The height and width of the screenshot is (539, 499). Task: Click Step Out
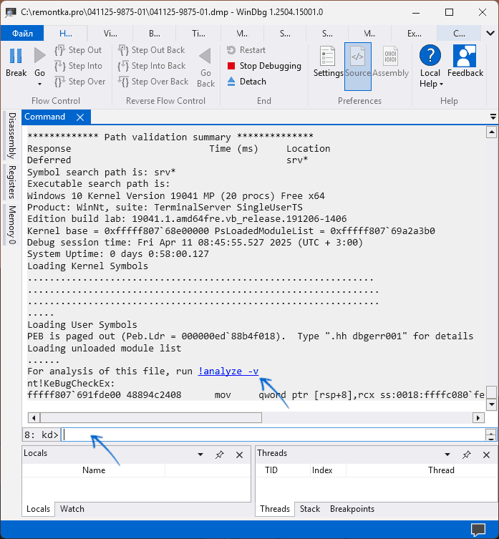click(x=78, y=50)
